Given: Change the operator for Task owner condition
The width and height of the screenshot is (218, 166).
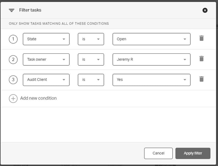Looking at the screenshot, I should pos(91,59).
